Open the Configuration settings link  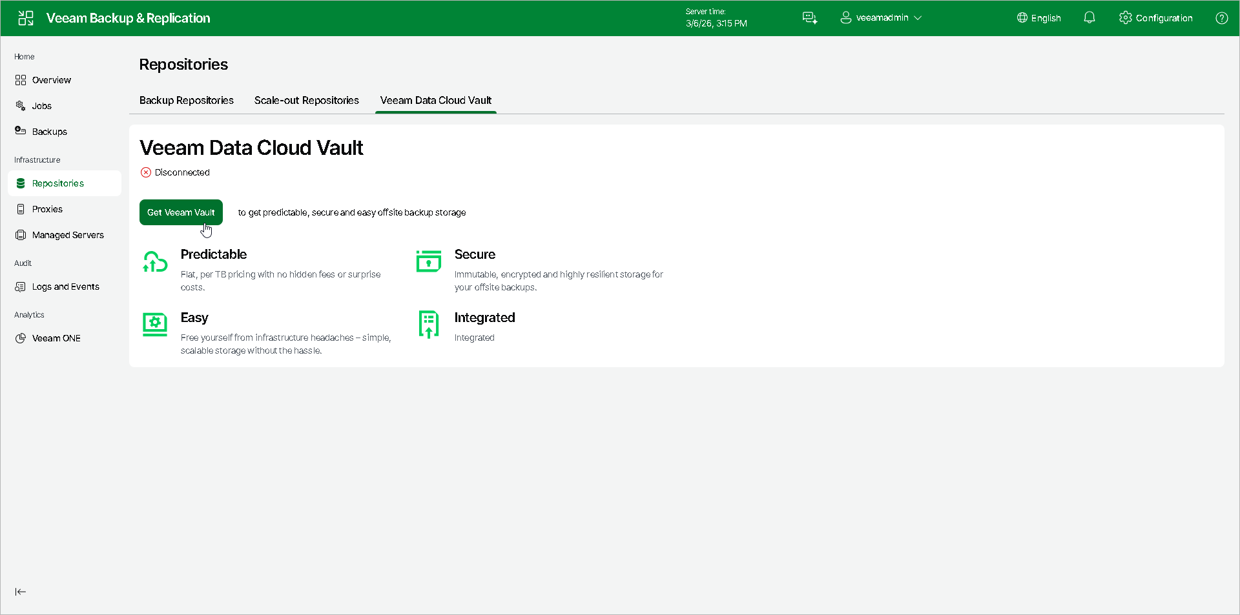tap(1164, 18)
